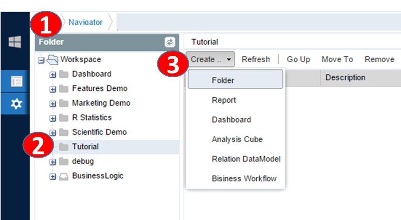Choose Folder from the Create menu
Image resolution: width=401 pixels, height=220 pixels.
coord(223,80)
